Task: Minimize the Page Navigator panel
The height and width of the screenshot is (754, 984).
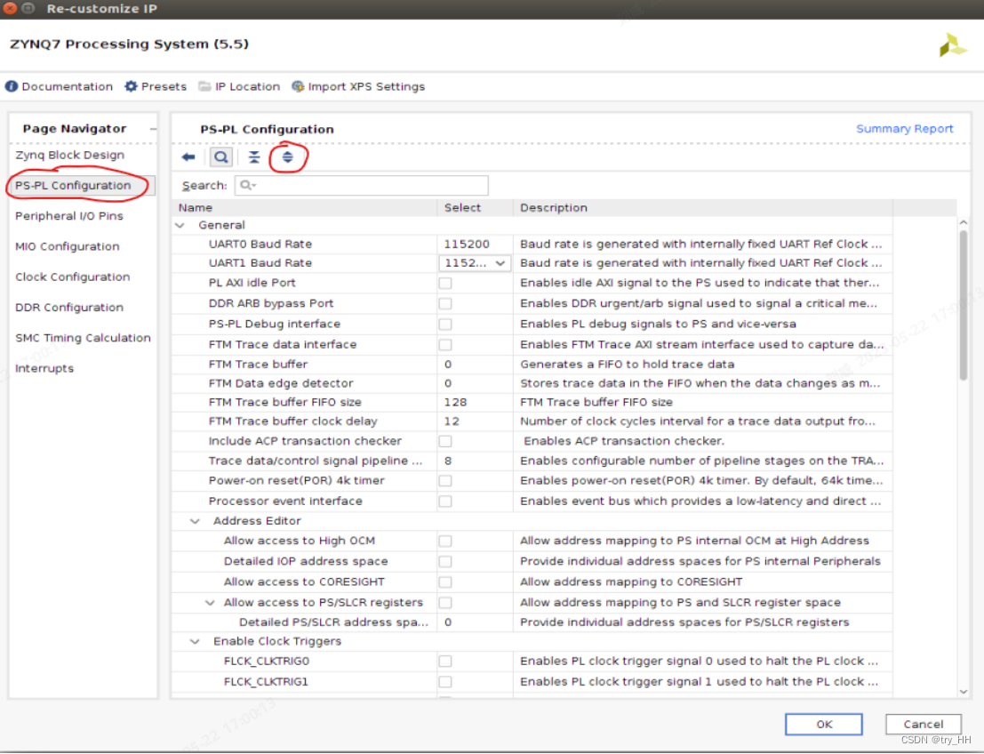Action: click(153, 129)
